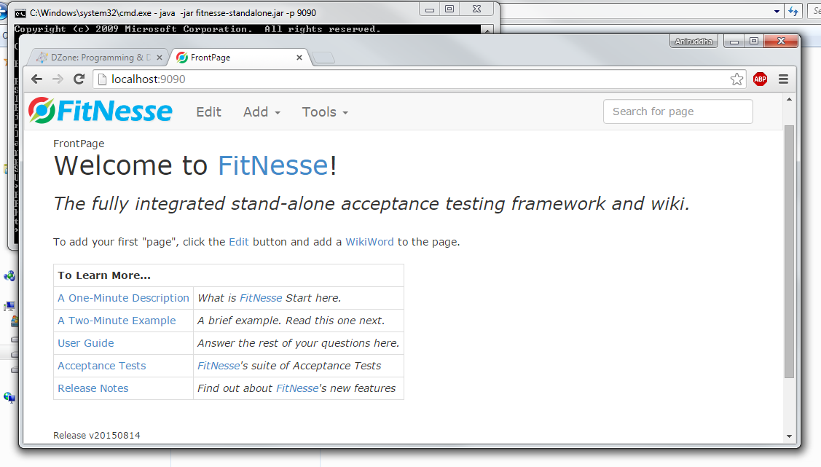821x467 pixels.
Task: Open the Chrome hamburger menu
Action: pyautogui.click(x=784, y=79)
